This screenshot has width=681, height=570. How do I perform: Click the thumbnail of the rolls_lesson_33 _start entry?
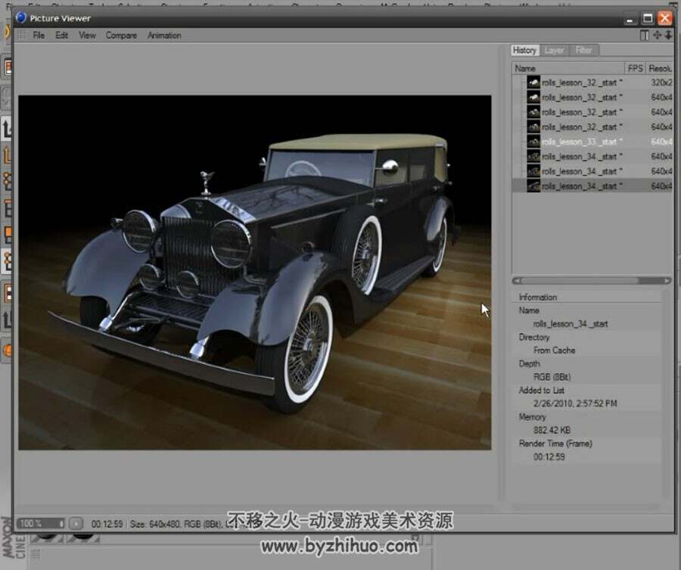coord(533,142)
